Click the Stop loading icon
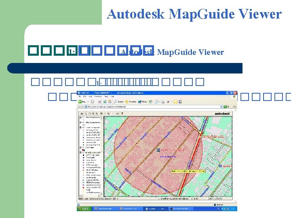The height and width of the screenshot is (218, 291). pyautogui.click(x=100, y=102)
